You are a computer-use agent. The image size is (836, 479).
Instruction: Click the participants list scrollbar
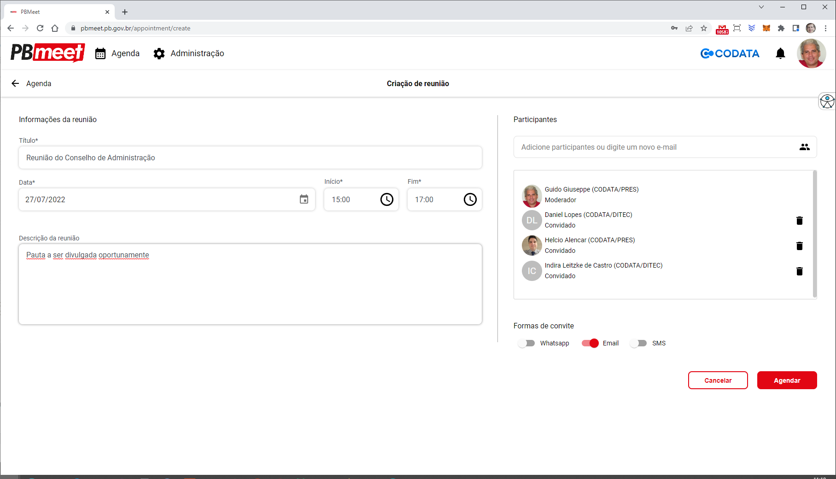[x=814, y=234]
